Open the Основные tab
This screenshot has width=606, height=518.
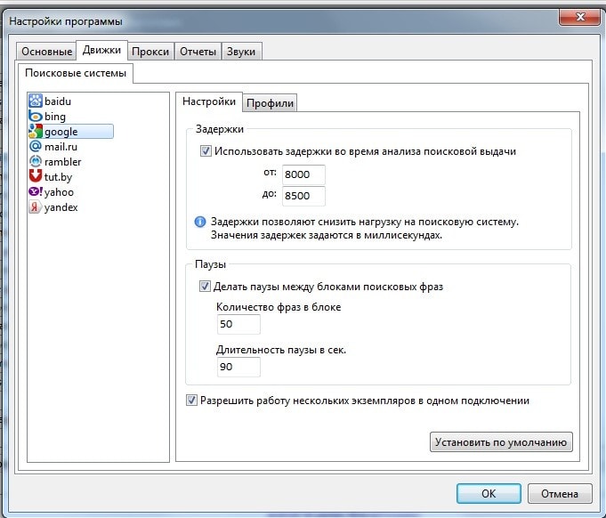[x=46, y=52]
